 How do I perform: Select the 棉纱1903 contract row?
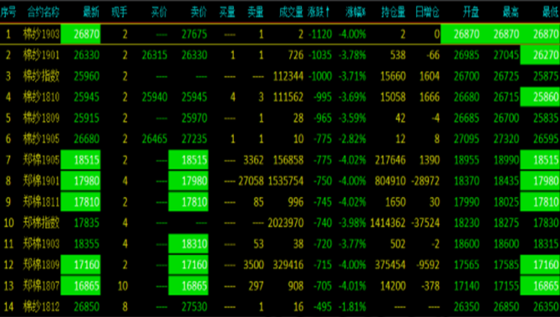[280, 34]
